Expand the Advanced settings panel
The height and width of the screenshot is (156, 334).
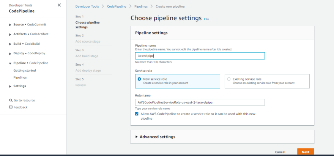[x=137, y=137]
